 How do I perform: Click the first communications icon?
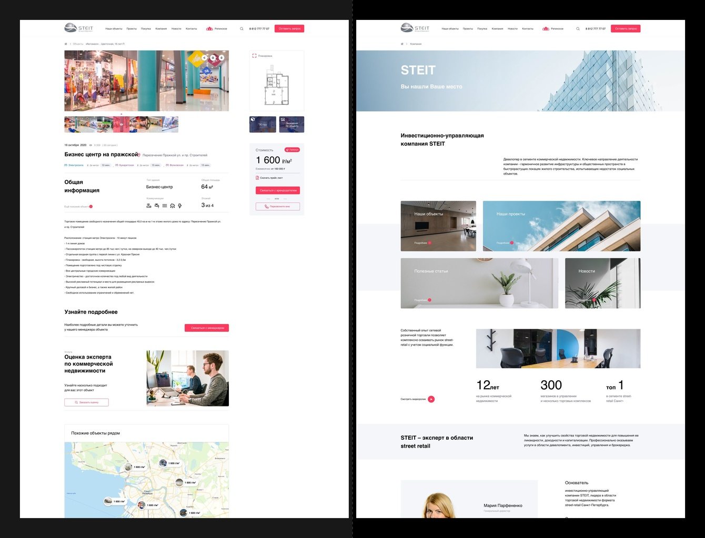149,206
